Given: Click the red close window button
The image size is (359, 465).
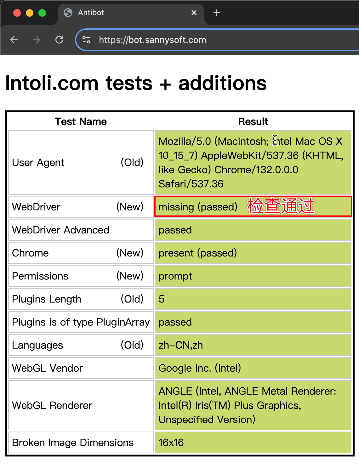Looking at the screenshot, I should click(17, 13).
